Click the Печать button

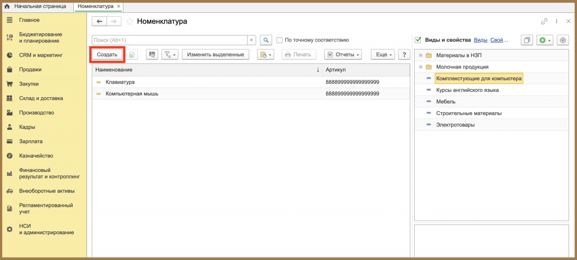(x=299, y=54)
